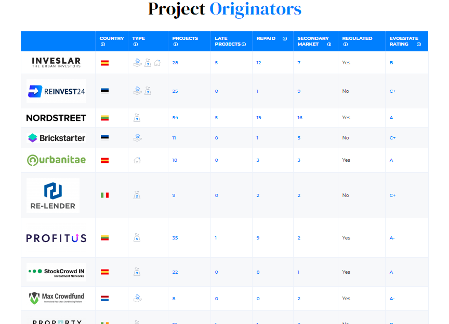Viewport: 449px width, 324px height.
Task: Click the Spanish flag in StockCrowd IN row
Action: click(x=104, y=272)
